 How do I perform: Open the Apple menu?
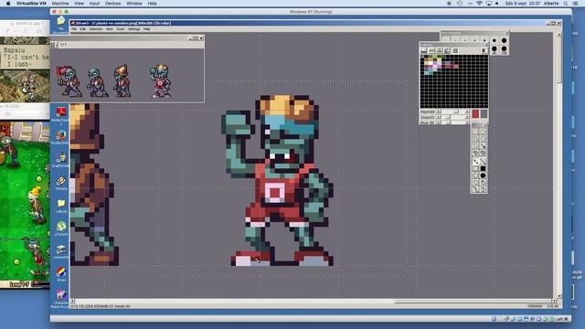[8, 4]
